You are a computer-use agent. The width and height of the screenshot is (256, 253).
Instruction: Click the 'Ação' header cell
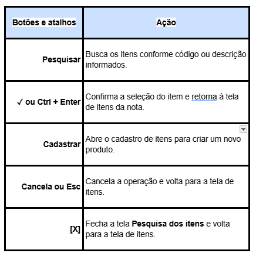166,22
